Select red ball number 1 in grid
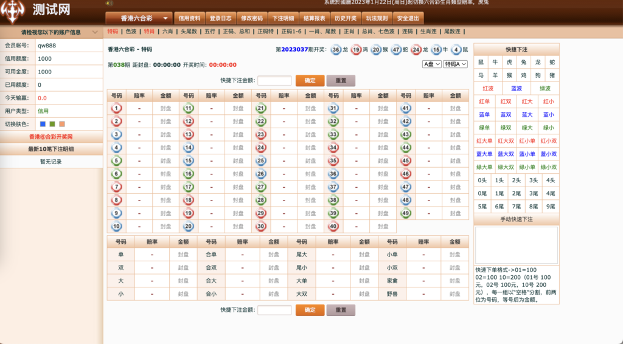 pyautogui.click(x=117, y=108)
